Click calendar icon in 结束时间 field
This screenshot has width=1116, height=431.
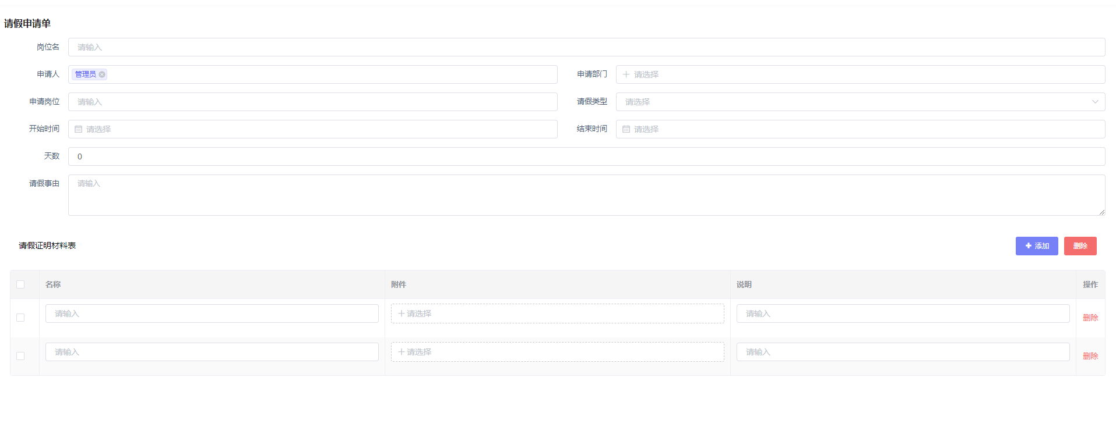(626, 129)
